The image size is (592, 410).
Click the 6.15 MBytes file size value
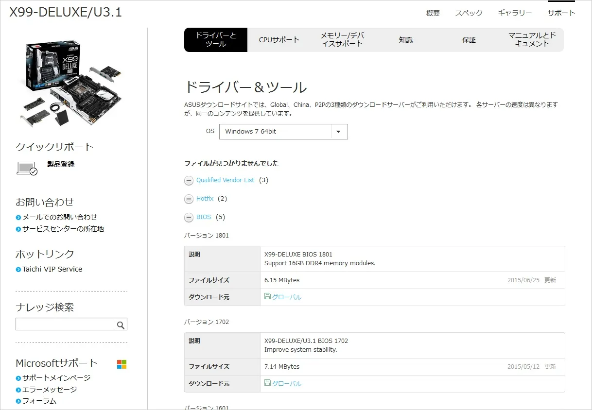point(282,280)
